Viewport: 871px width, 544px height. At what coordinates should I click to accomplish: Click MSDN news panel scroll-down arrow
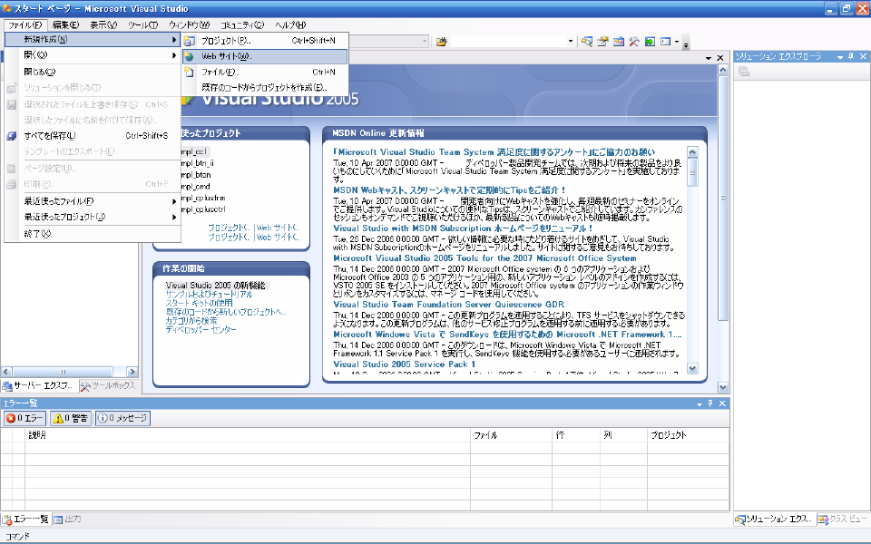(692, 369)
